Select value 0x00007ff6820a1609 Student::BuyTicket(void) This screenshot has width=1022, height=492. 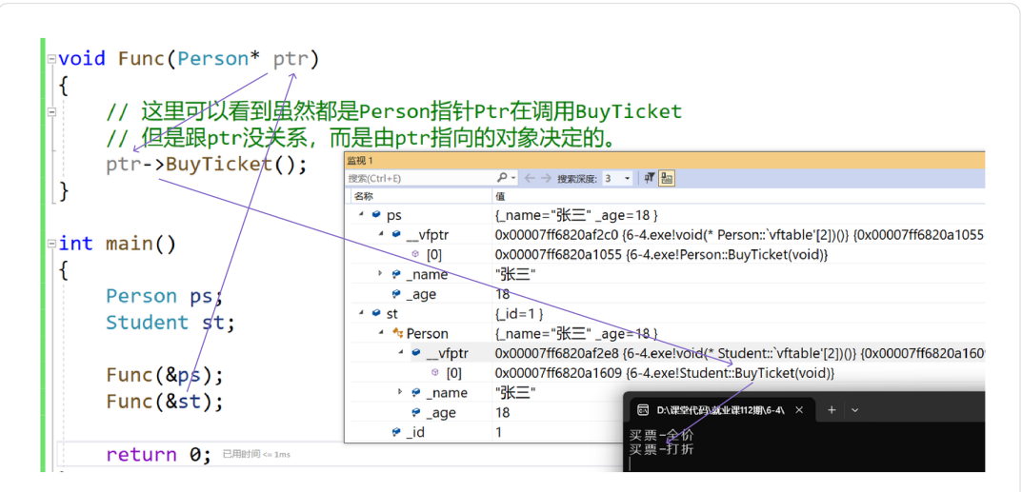click(x=665, y=374)
